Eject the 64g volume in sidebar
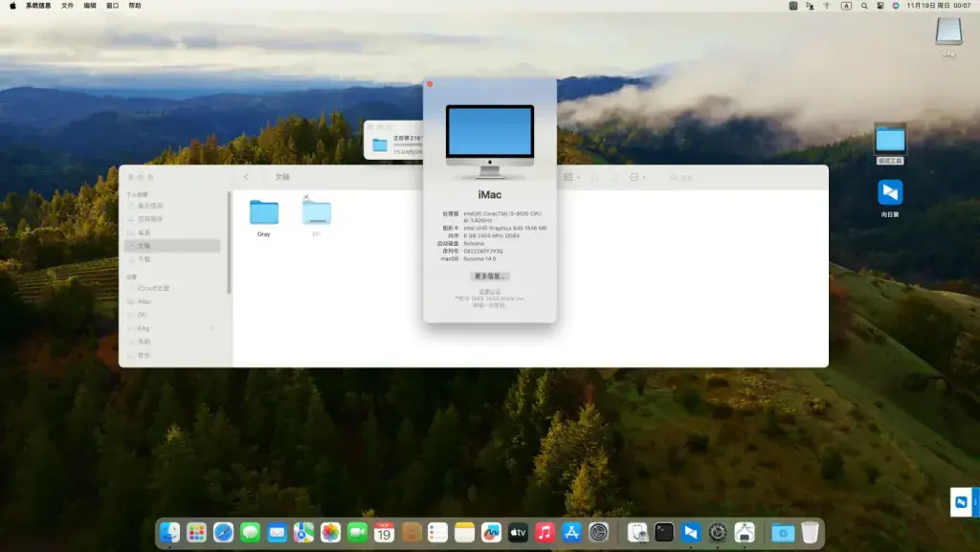Image resolution: width=980 pixels, height=552 pixels. pyautogui.click(x=212, y=328)
